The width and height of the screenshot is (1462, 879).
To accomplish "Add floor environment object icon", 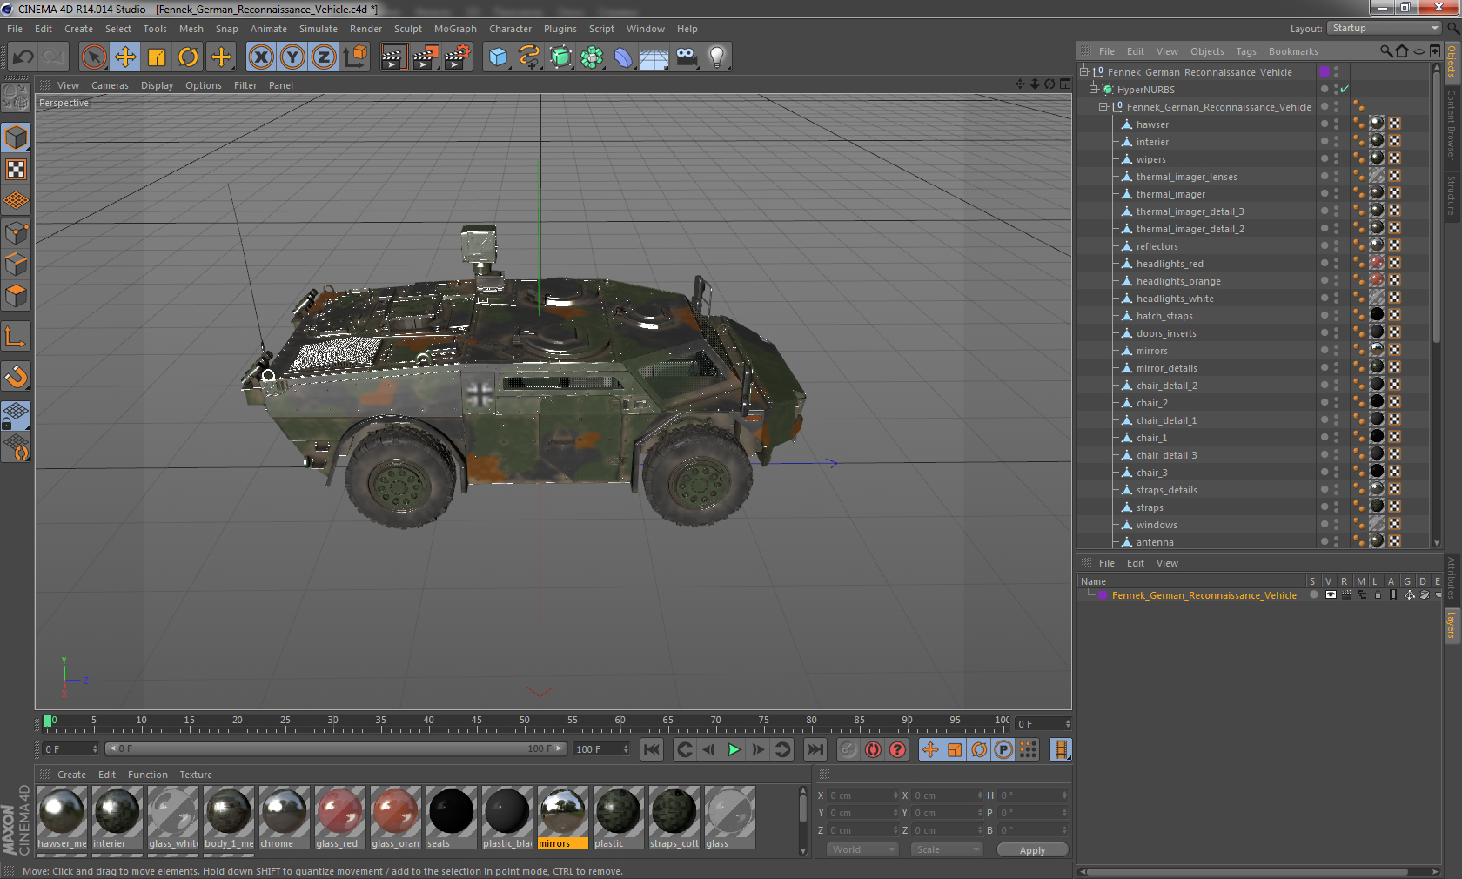I will tap(654, 57).
